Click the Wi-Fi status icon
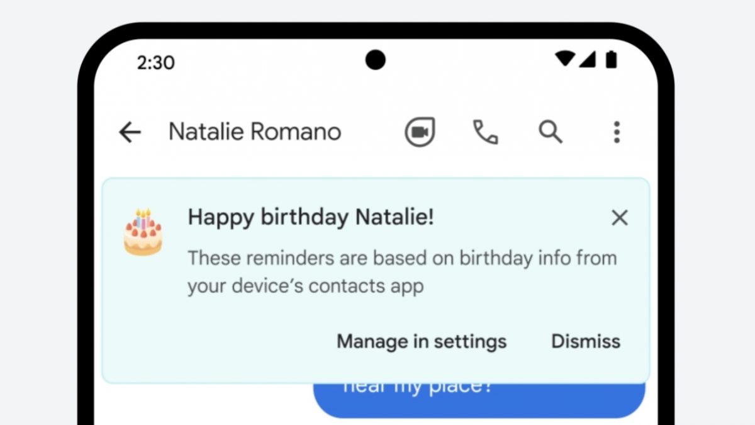This screenshot has height=425, width=755. click(x=564, y=60)
